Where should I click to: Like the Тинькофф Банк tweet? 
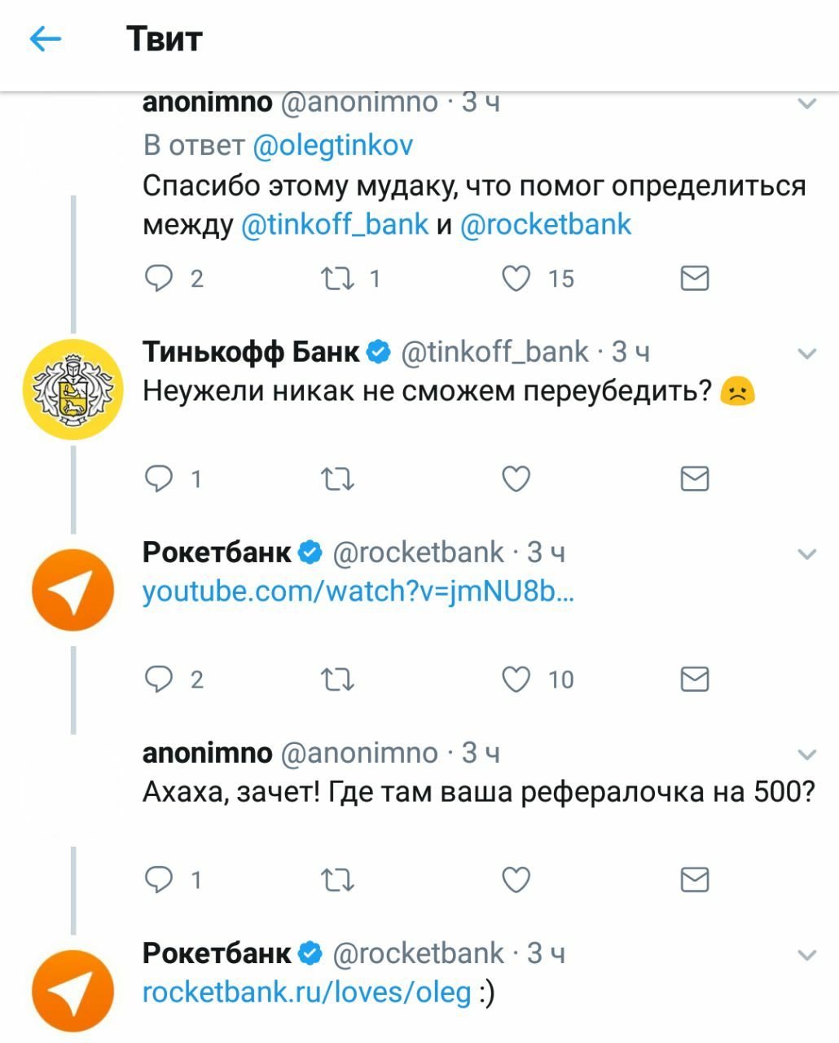(516, 478)
